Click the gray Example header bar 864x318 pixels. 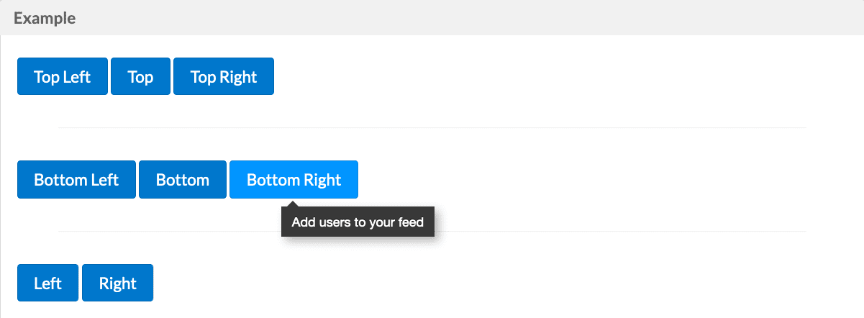[x=432, y=17]
